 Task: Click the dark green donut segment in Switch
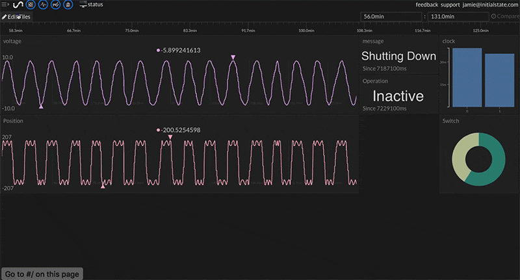[487, 166]
